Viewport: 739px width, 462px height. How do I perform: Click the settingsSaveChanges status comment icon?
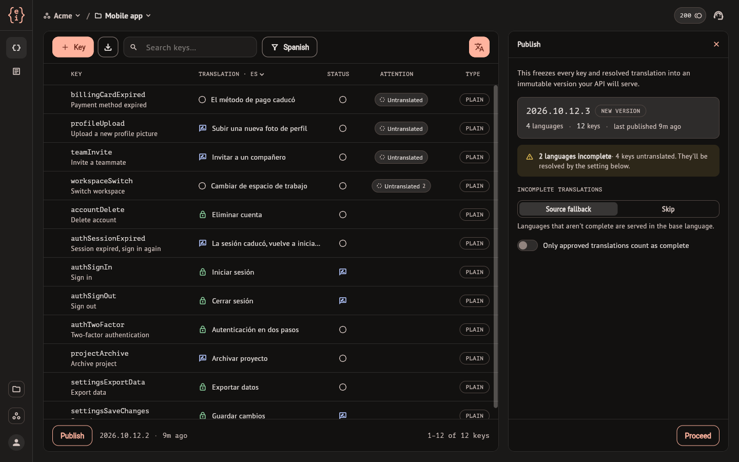click(343, 415)
